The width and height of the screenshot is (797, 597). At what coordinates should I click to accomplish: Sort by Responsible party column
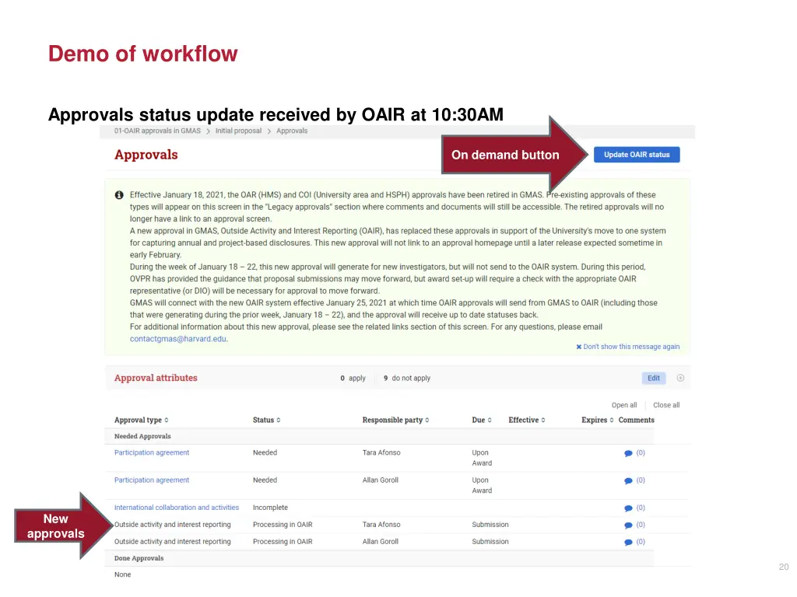pyautogui.click(x=395, y=420)
